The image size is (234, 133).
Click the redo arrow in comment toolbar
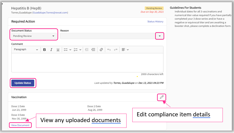click(116, 50)
